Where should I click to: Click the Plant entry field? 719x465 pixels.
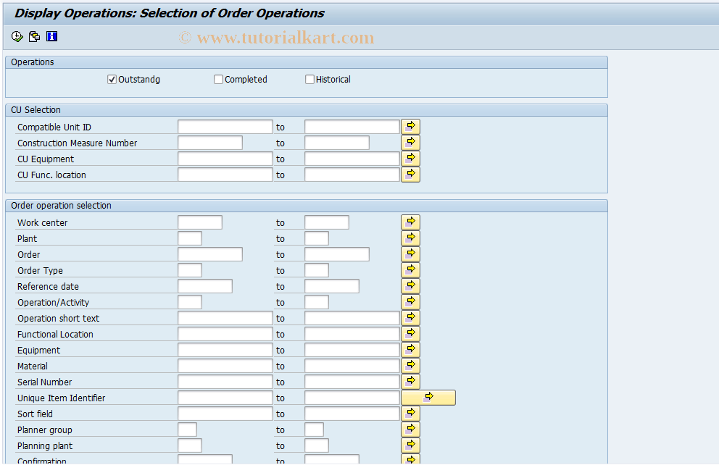[x=188, y=238]
